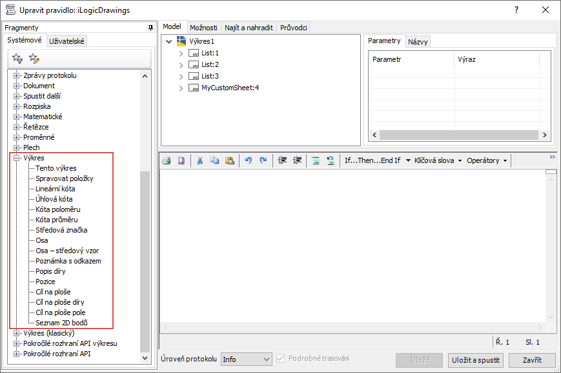Open the Operátory dropdown

click(x=487, y=160)
